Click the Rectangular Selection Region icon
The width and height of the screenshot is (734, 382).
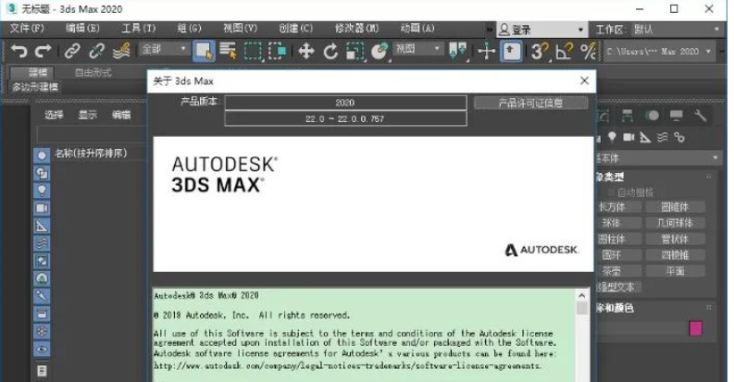tap(253, 51)
